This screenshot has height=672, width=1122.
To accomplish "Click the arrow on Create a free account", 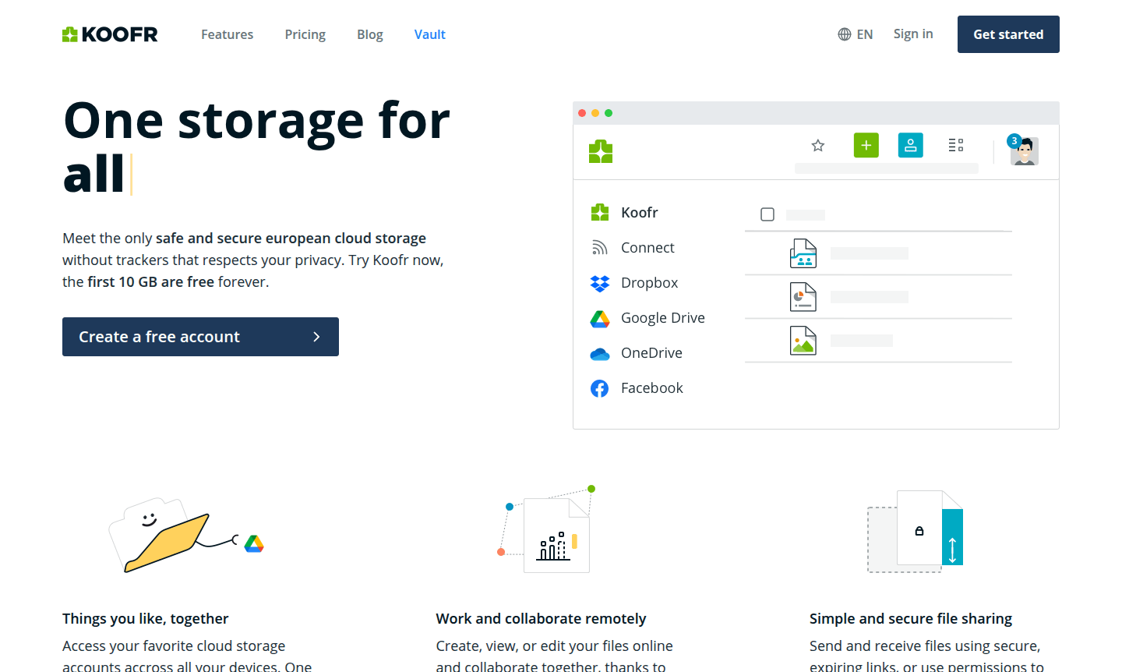I will (316, 337).
